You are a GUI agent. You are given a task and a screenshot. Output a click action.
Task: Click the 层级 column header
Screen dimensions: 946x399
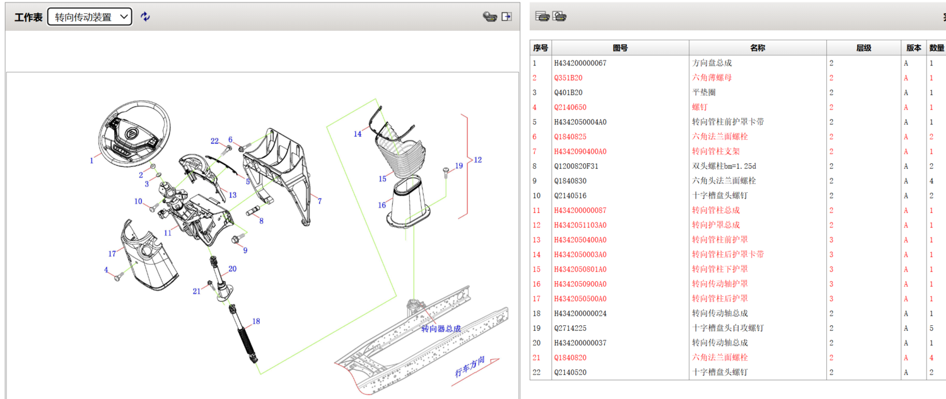coord(863,48)
